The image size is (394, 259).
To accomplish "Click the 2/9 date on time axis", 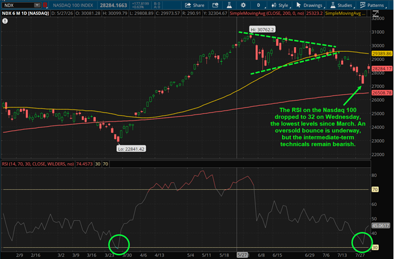I will (20, 255).
